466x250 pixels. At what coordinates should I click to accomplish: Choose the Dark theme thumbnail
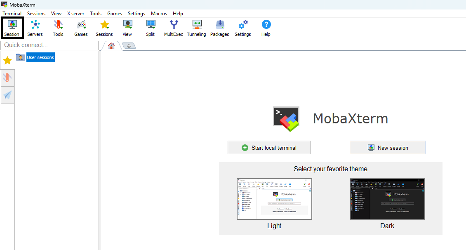point(387,199)
